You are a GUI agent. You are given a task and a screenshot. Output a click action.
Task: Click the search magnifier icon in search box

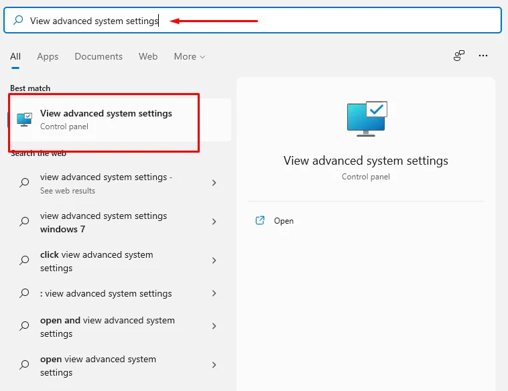coord(18,20)
